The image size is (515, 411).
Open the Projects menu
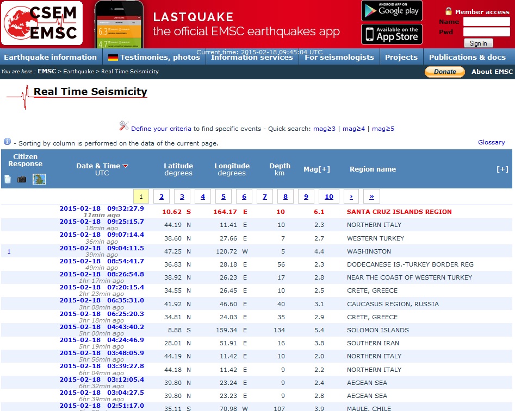click(x=401, y=57)
